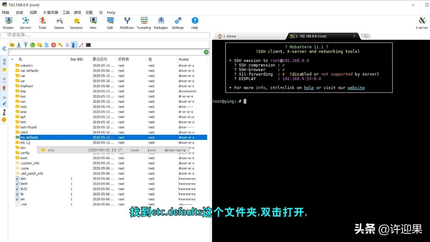Open the 终端 menu
This screenshot has width=430, height=242.
[x=5, y=12]
